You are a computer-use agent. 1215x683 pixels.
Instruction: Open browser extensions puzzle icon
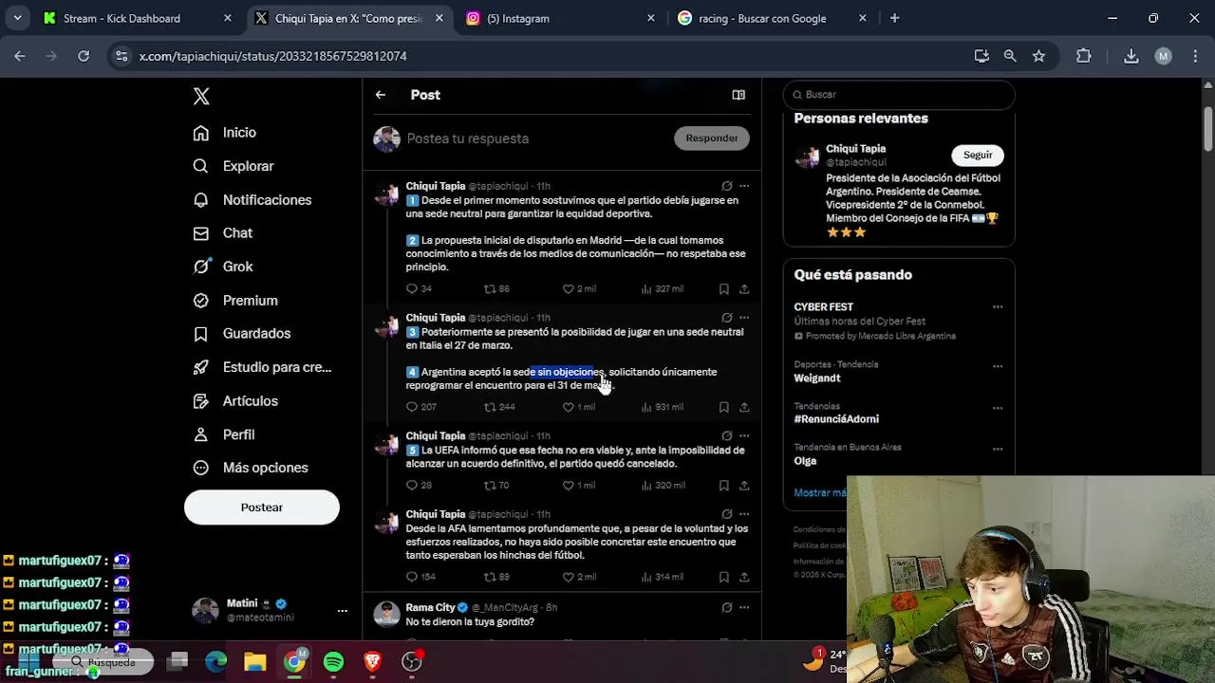pyautogui.click(x=1084, y=56)
